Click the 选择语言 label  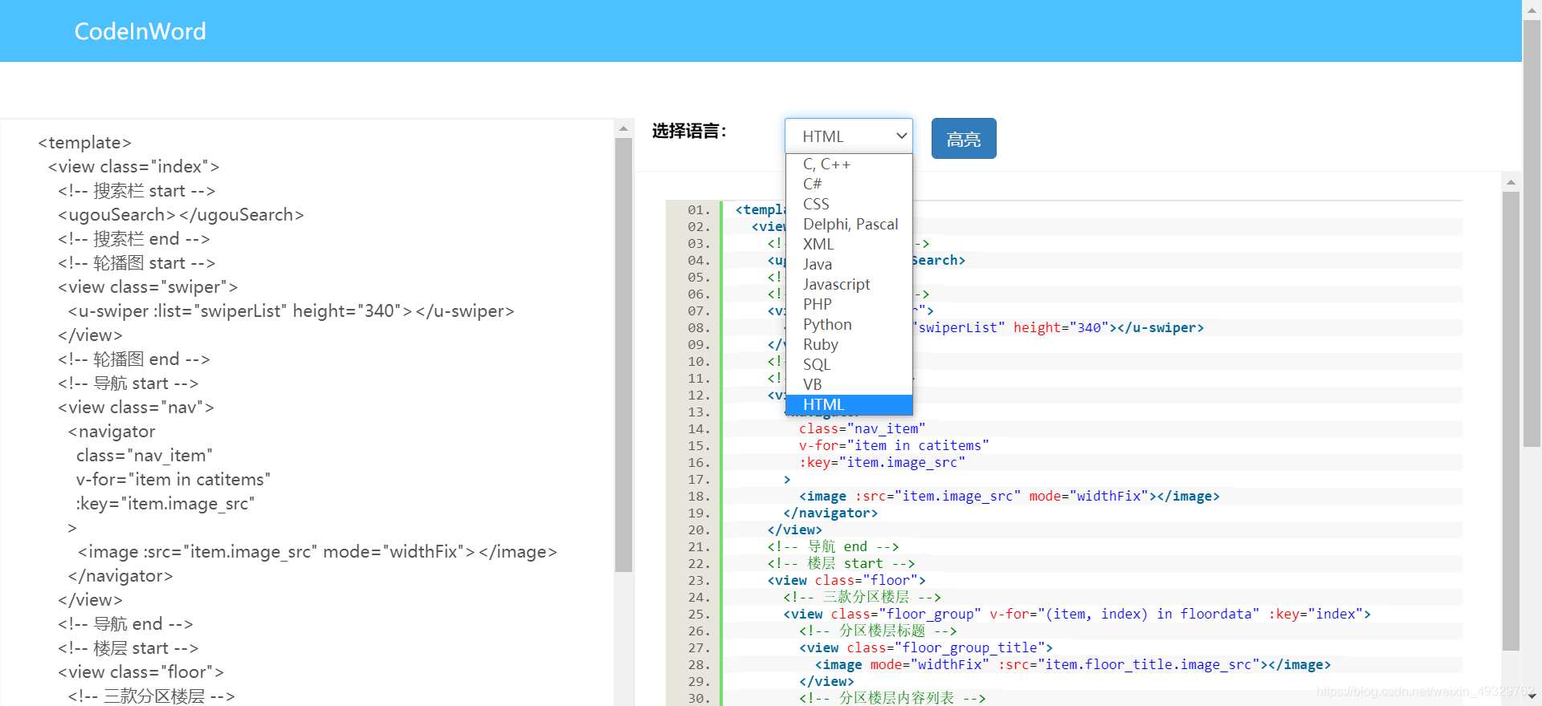(x=689, y=132)
